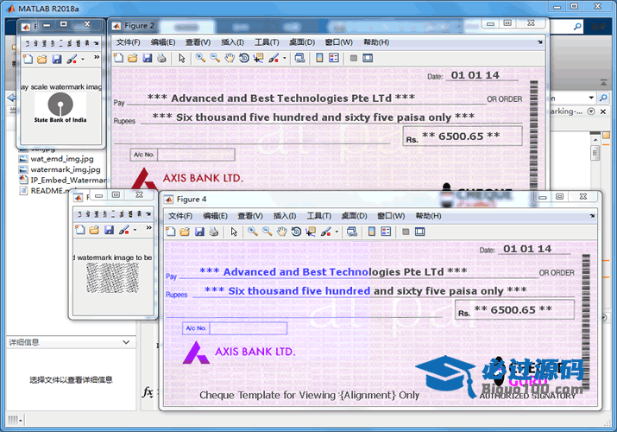
Task: Dock Figure 4 using menu bar arrow
Action: coord(592,216)
